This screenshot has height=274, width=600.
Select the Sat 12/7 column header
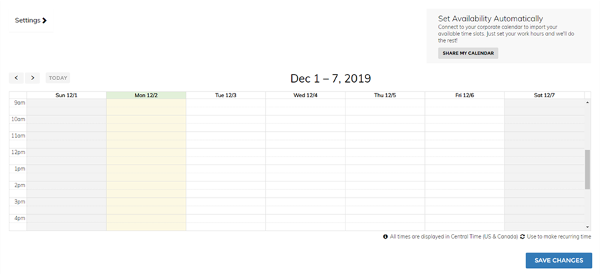point(544,95)
